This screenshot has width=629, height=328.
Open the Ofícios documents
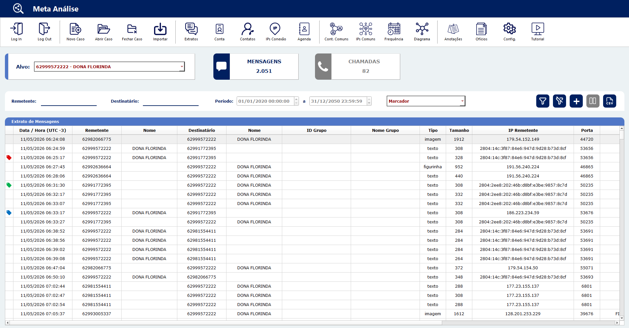482,31
